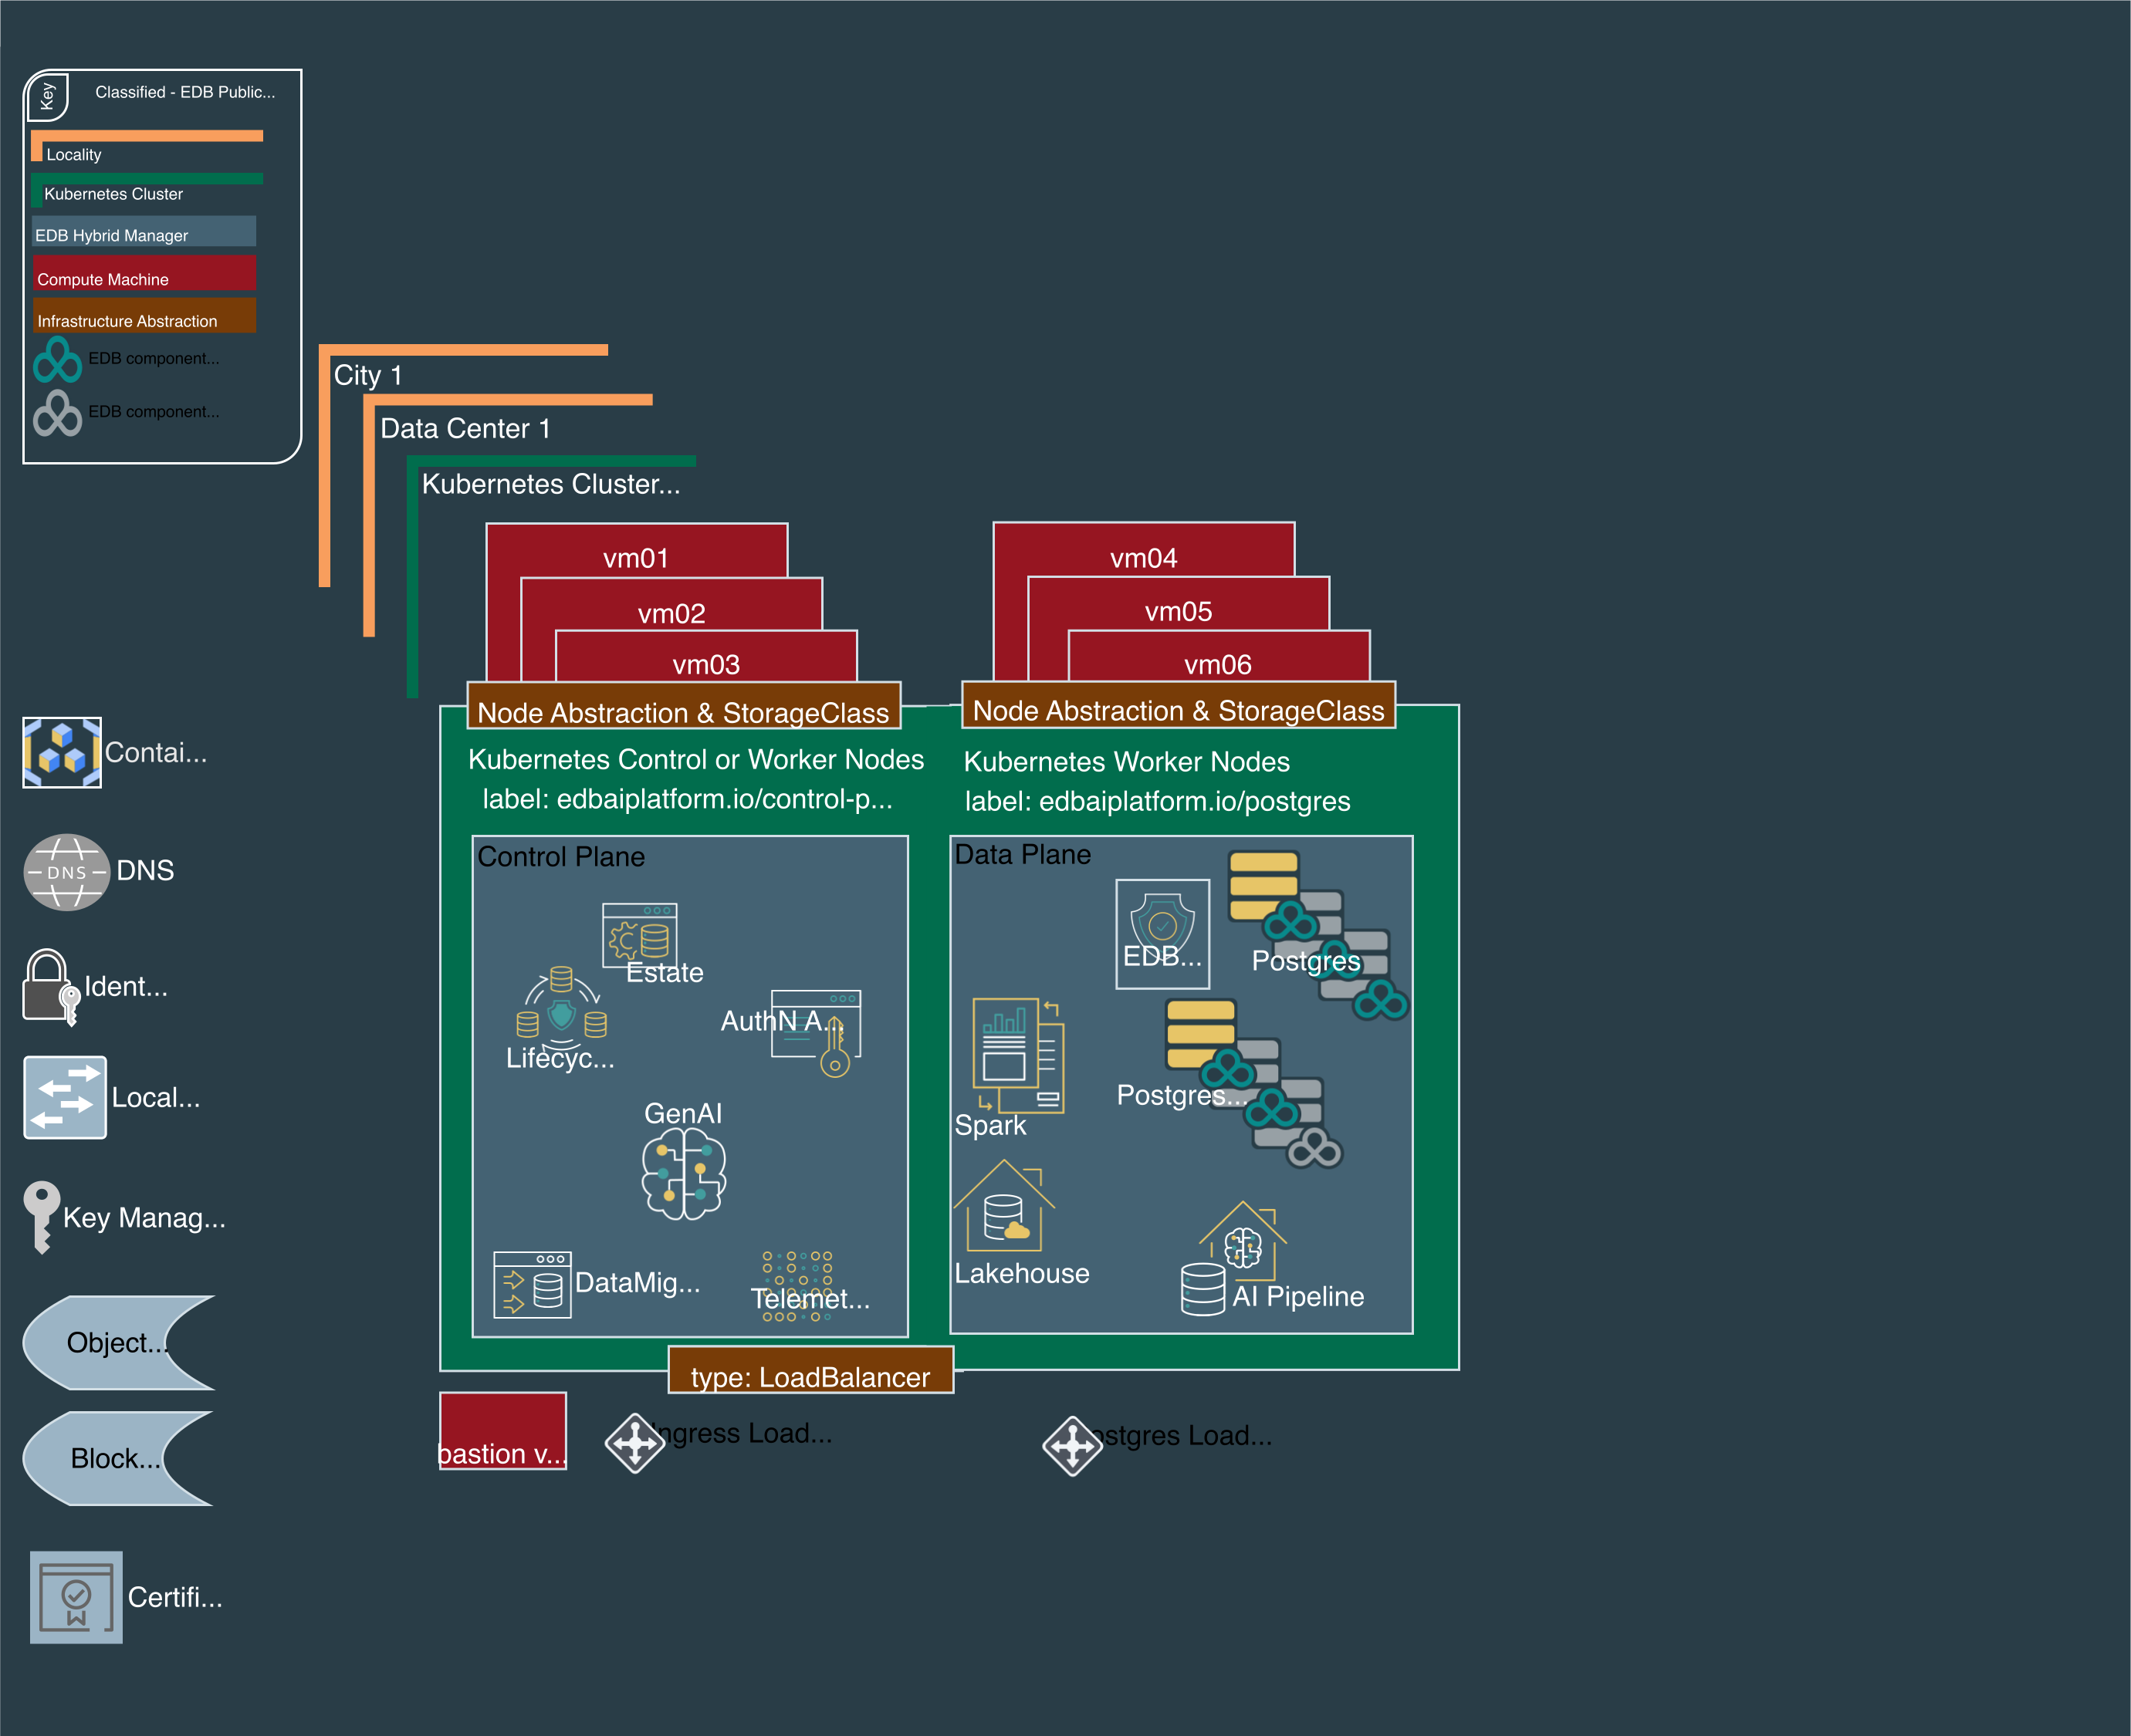Select the gray EDB component legend icon

tap(57, 413)
